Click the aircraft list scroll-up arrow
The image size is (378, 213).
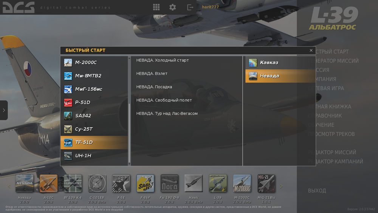(129, 58)
